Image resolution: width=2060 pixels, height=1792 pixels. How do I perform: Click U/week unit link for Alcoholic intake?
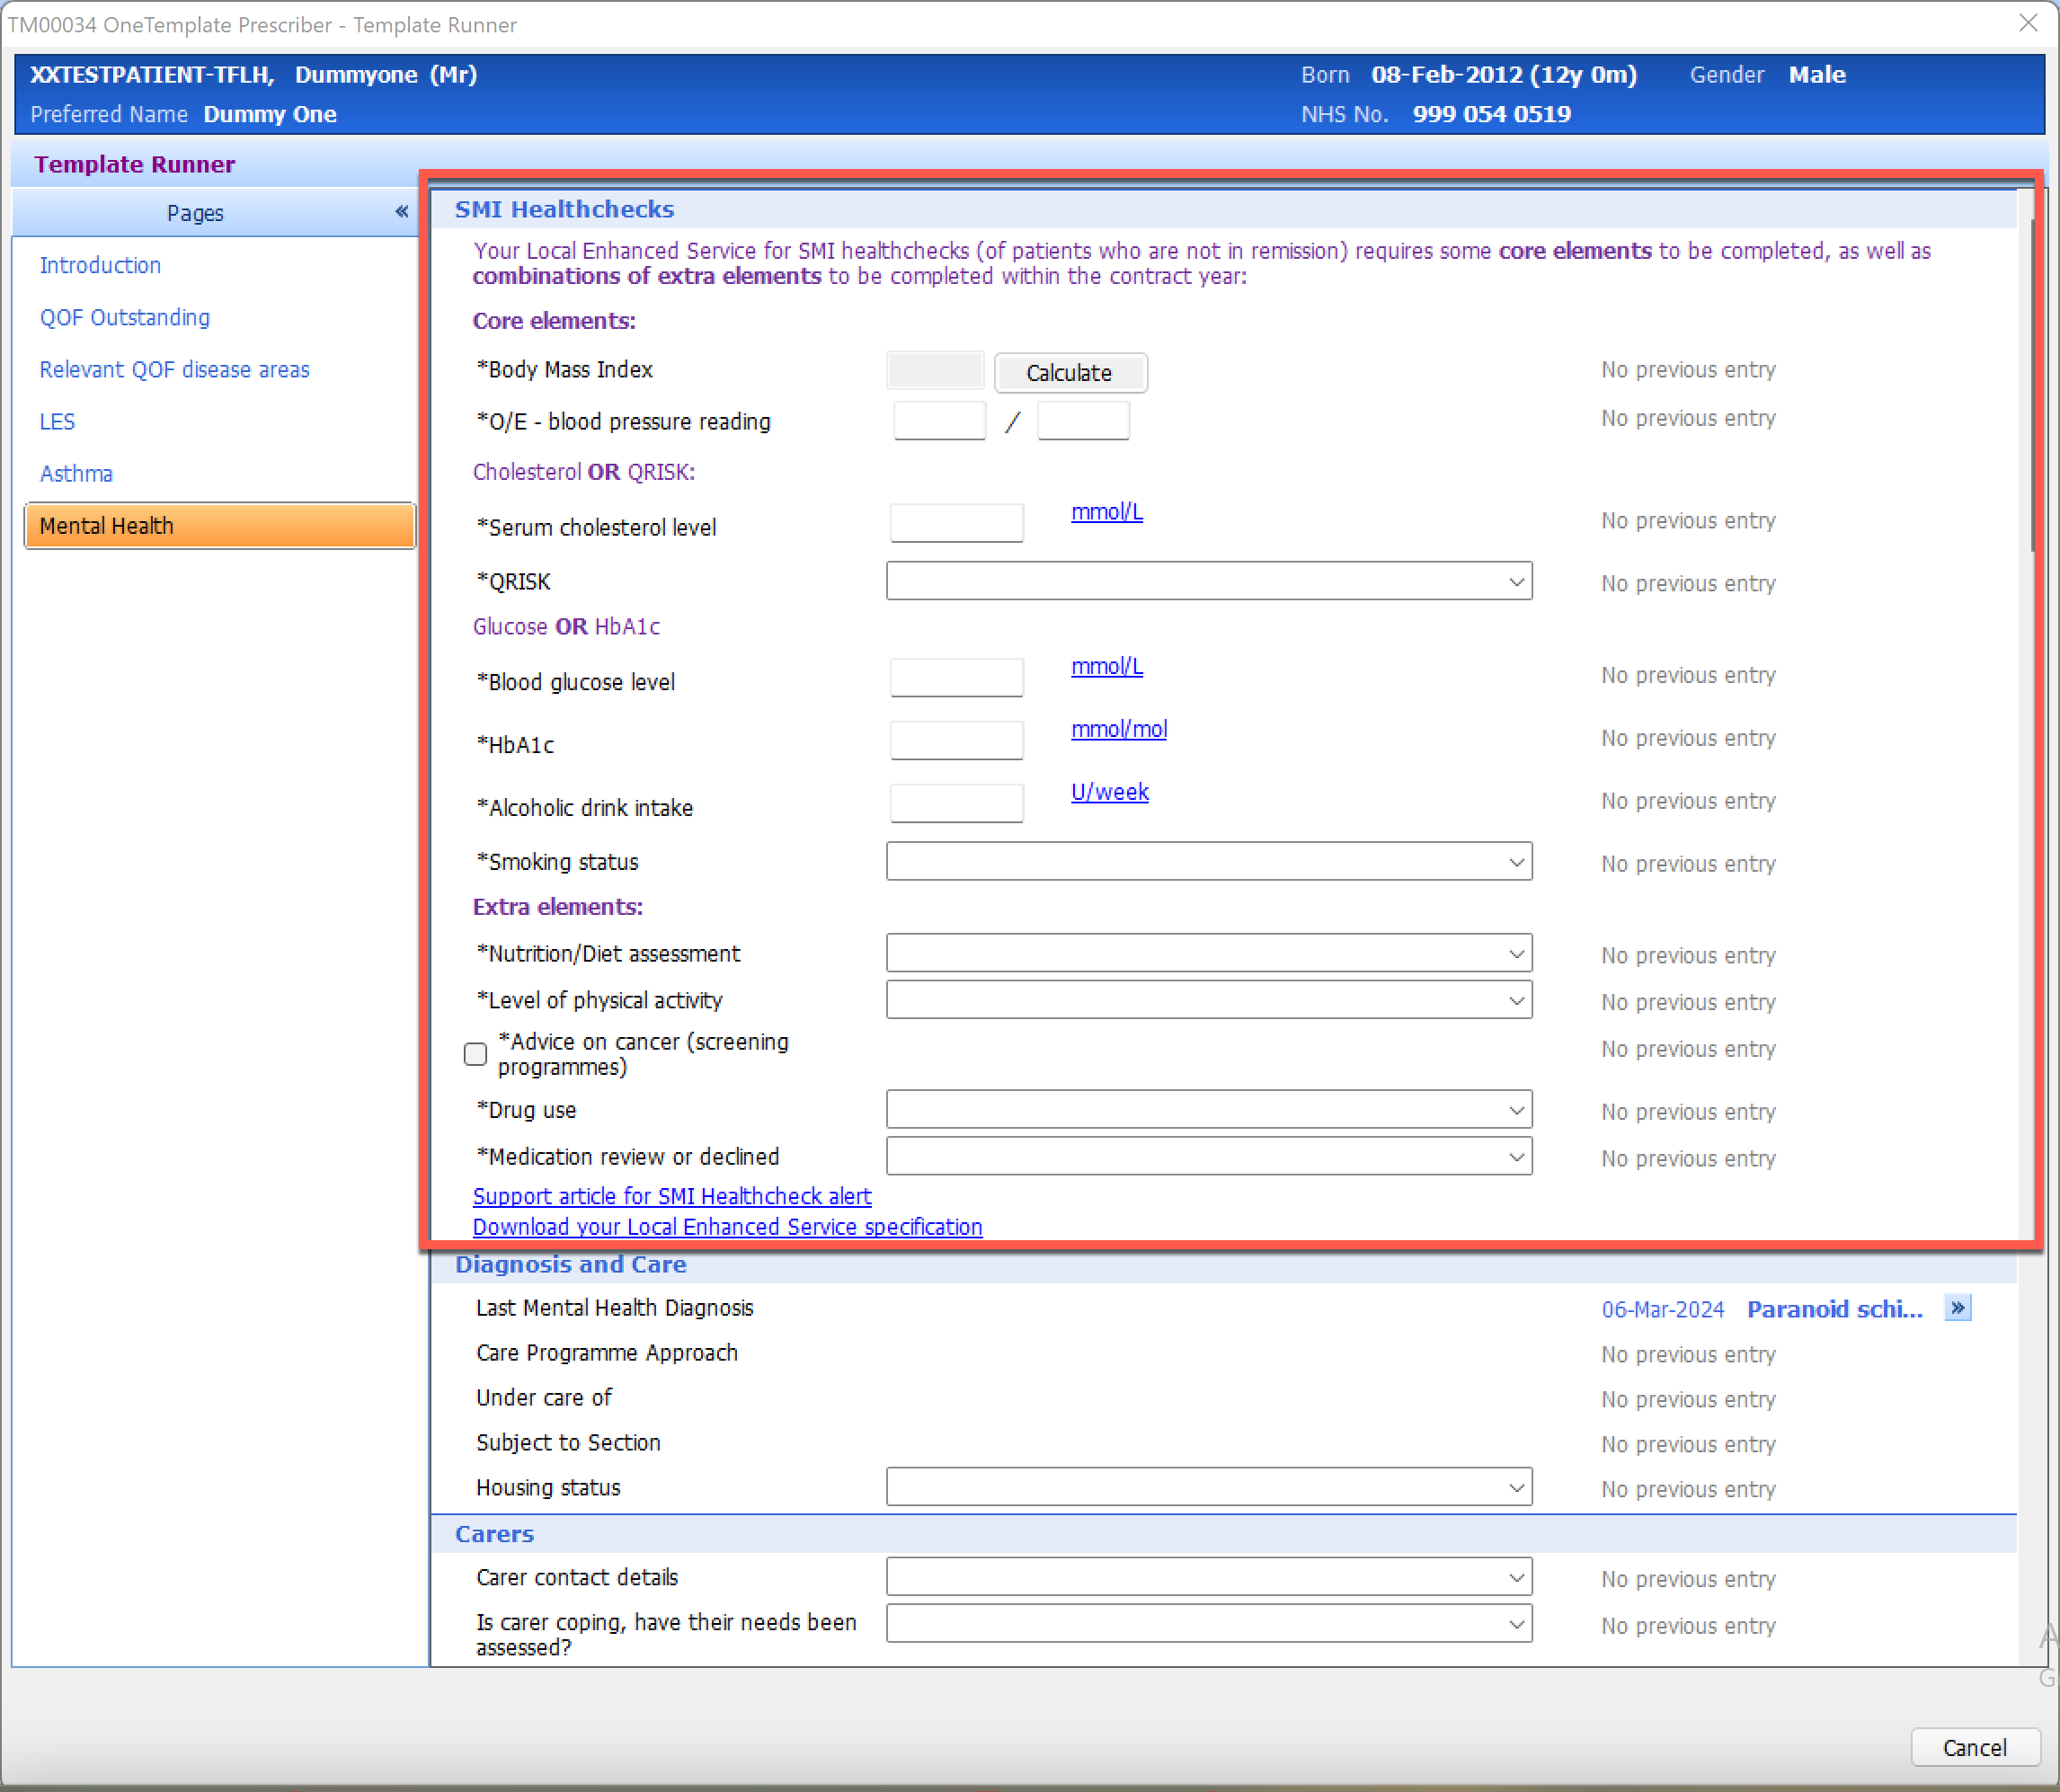pos(1110,792)
